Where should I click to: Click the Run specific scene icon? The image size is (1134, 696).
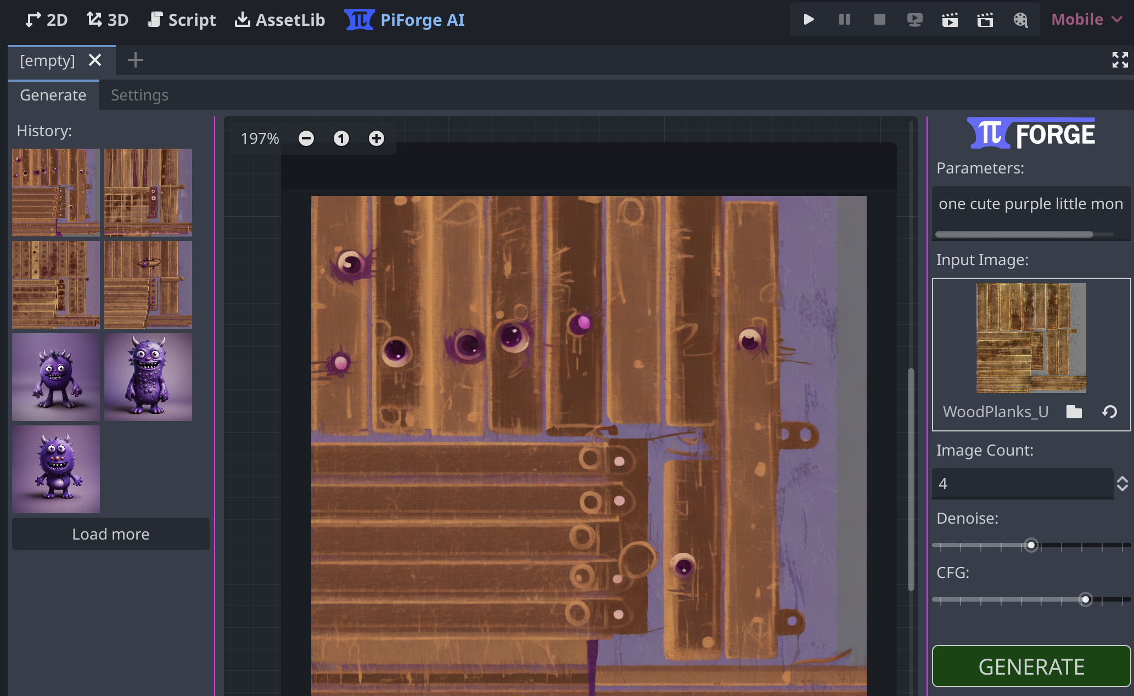click(x=985, y=20)
